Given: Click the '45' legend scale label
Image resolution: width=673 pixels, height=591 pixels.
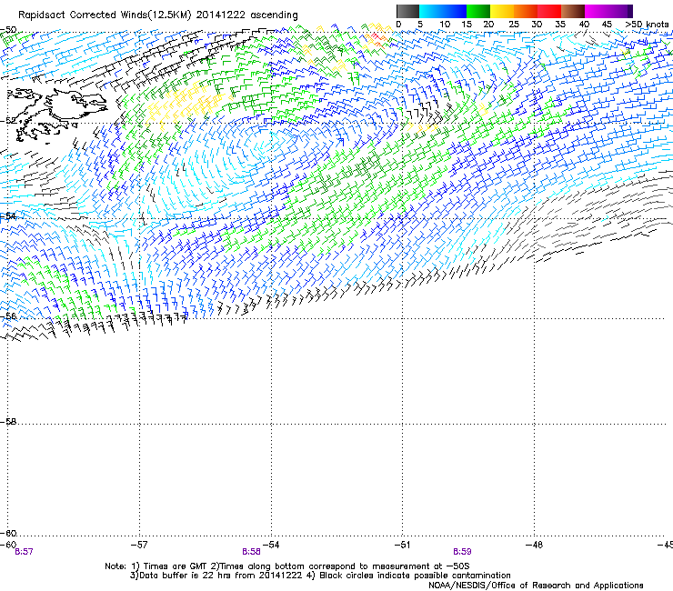Looking at the screenshot, I should click(607, 24).
